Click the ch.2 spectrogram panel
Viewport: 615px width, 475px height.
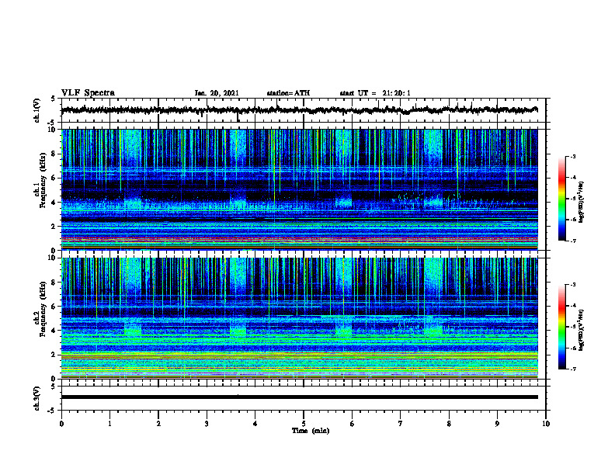[x=300, y=318]
